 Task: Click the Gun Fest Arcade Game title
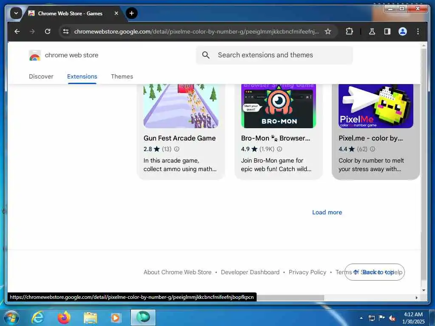(x=180, y=138)
